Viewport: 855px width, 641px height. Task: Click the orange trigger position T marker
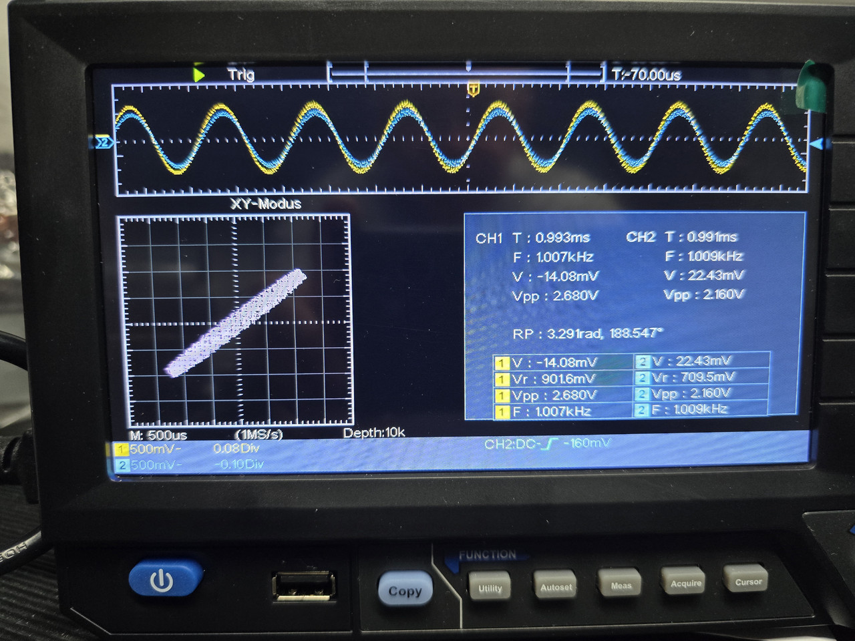(x=473, y=88)
